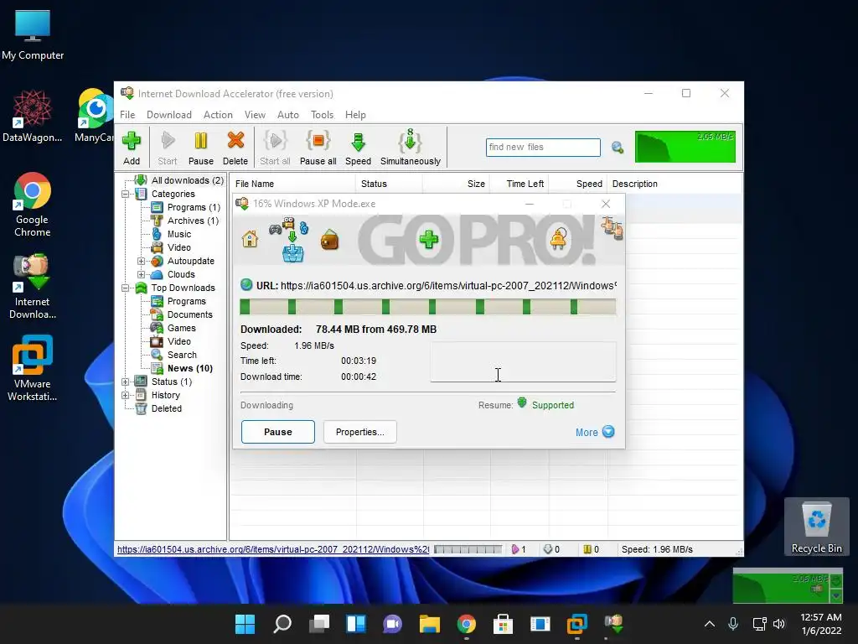
Task: Collapse the Categories tree node
Action: tap(126, 194)
